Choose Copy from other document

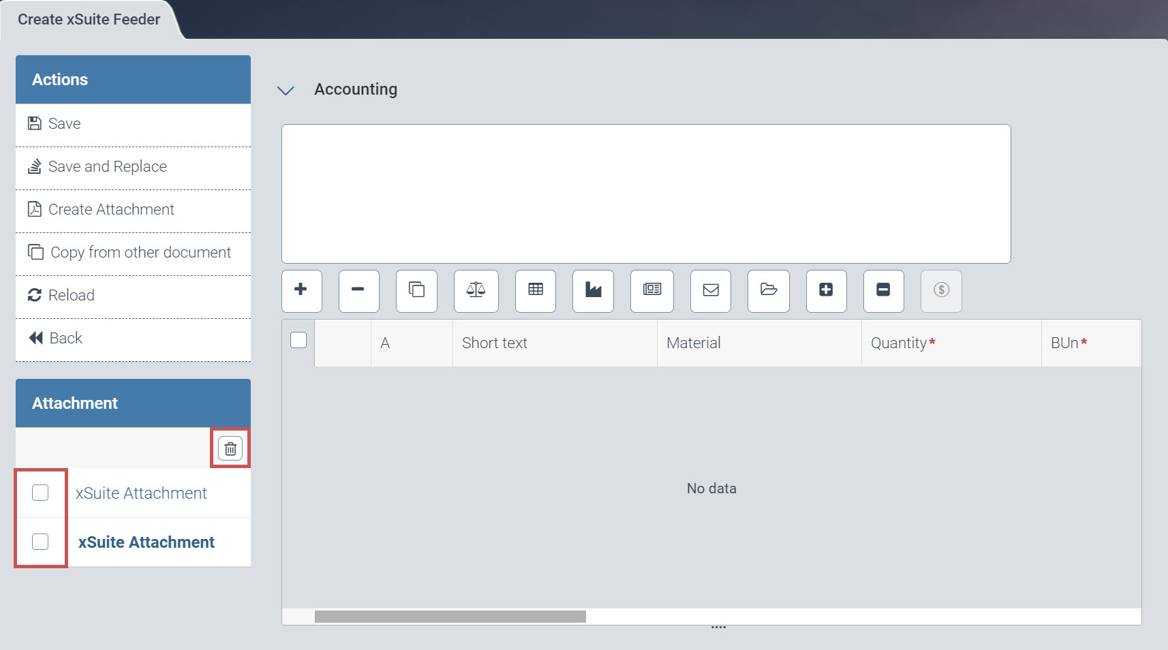pos(140,253)
